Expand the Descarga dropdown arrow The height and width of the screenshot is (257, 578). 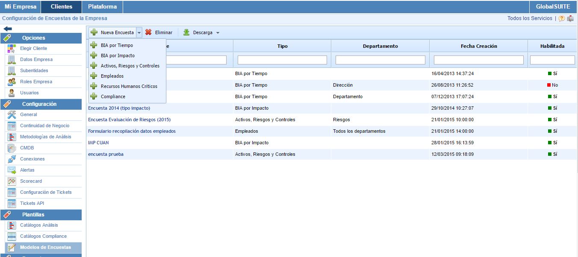(218, 33)
